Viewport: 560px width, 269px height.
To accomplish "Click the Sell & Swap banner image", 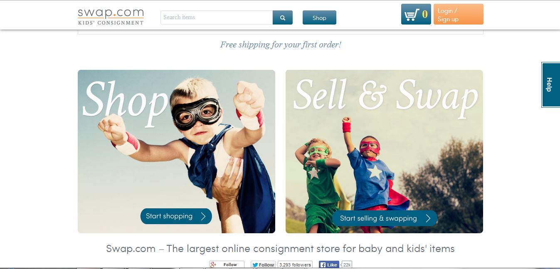I will coord(384,151).
